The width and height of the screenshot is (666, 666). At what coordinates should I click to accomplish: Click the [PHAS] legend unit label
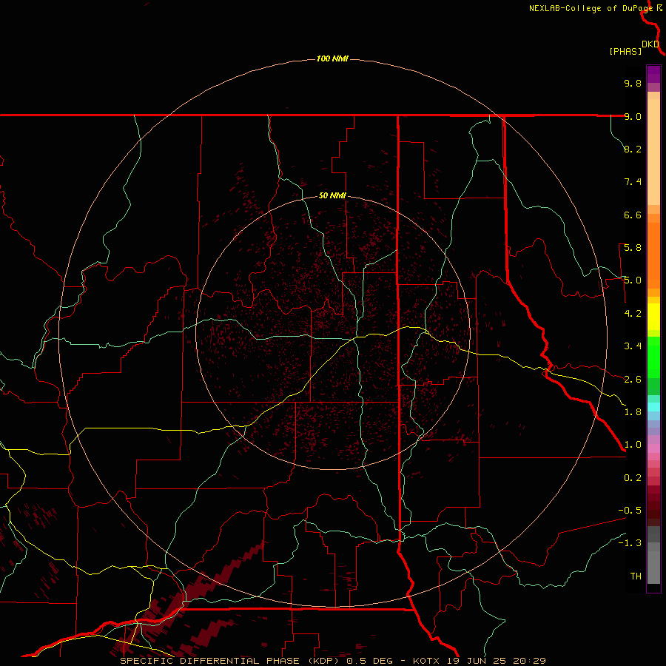pos(625,51)
